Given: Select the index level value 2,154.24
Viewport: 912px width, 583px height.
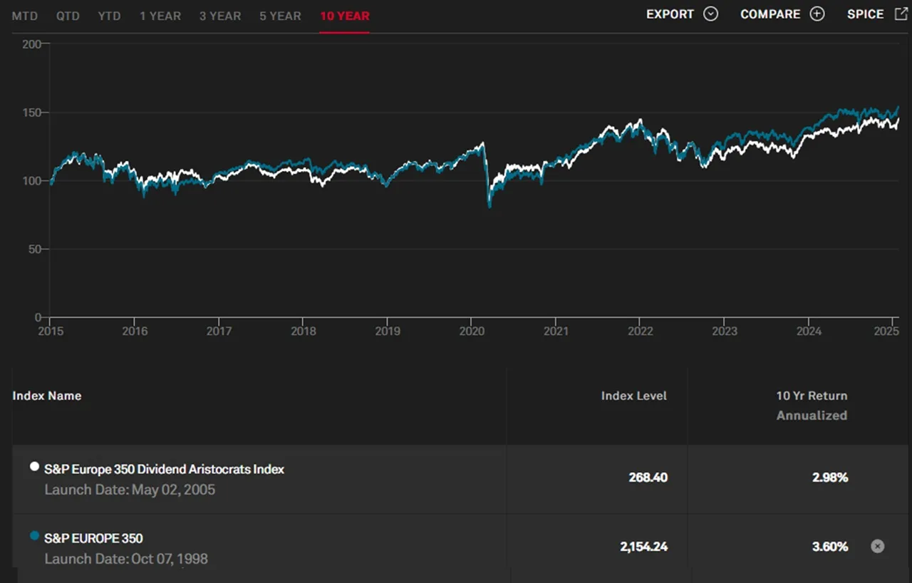Looking at the screenshot, I should [x=643, y=547].
